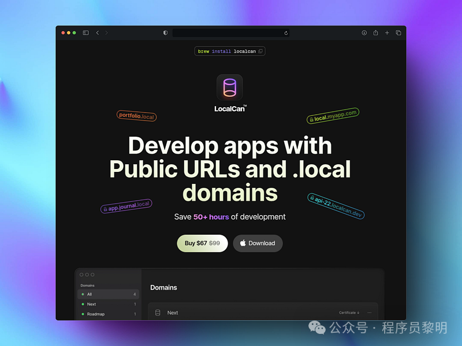462x346 pixels.
Task: Click the 50+ hours highlighted text
Action: click(x=211, y=217)
